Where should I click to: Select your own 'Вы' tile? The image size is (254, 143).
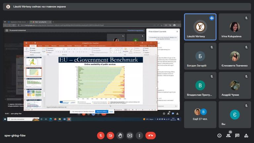(235, 115)
